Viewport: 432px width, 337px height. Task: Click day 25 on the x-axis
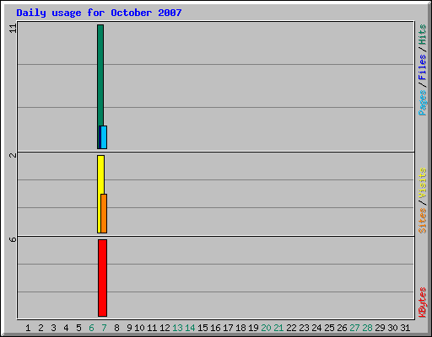click(x=329, y=328)
